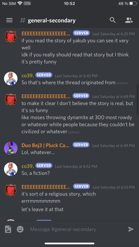
Task: Tap SERVER tag on Duo Bej3 message
Action: (81, 145)
